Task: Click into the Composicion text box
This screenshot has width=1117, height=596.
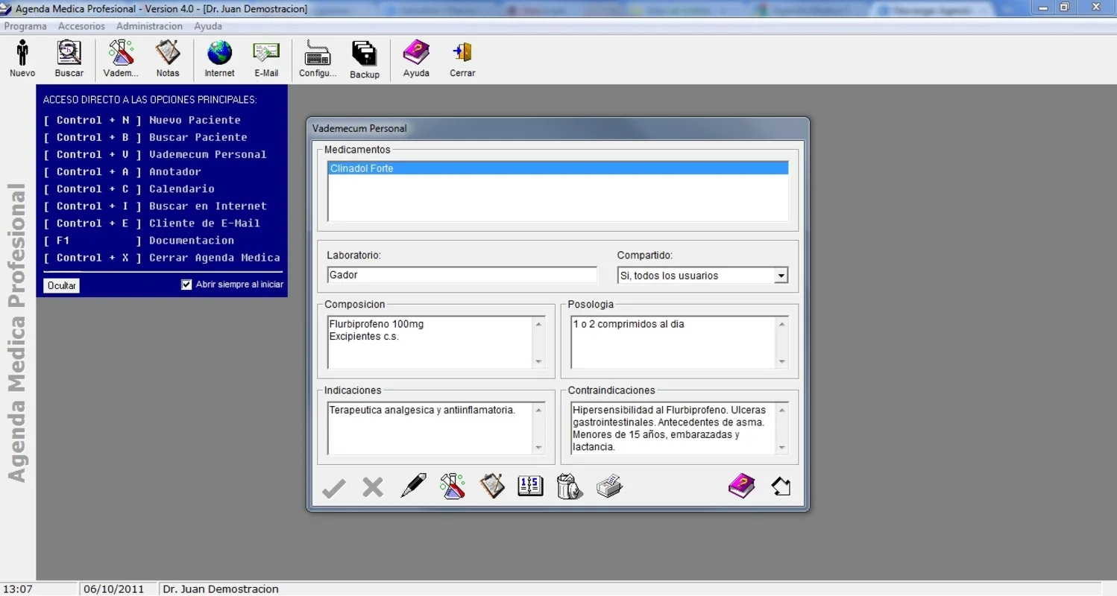Action: (x=430, y=342)
